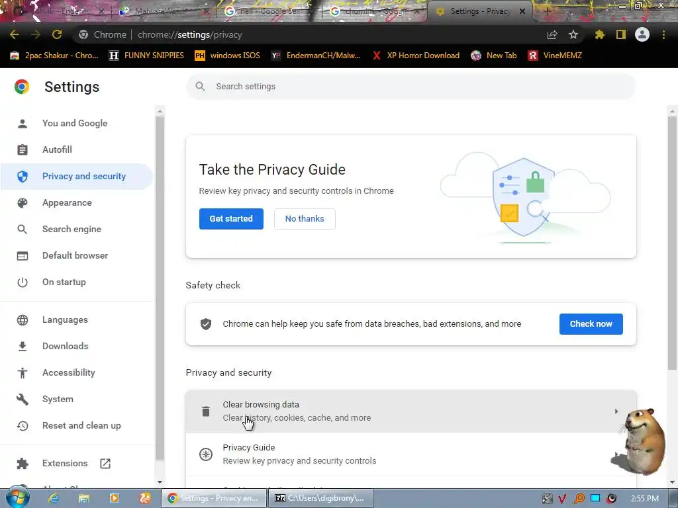Viewport: 678px width, 508px height.
Task: Click the Chrome logo beside Settings title
Action: click(22, 87)
